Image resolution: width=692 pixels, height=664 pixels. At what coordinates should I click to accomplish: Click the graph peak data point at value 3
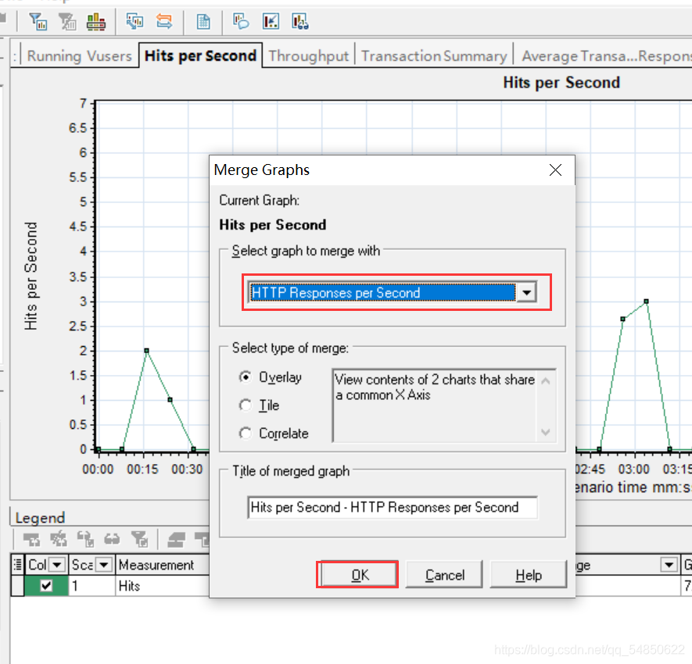[x=646, y=301]
